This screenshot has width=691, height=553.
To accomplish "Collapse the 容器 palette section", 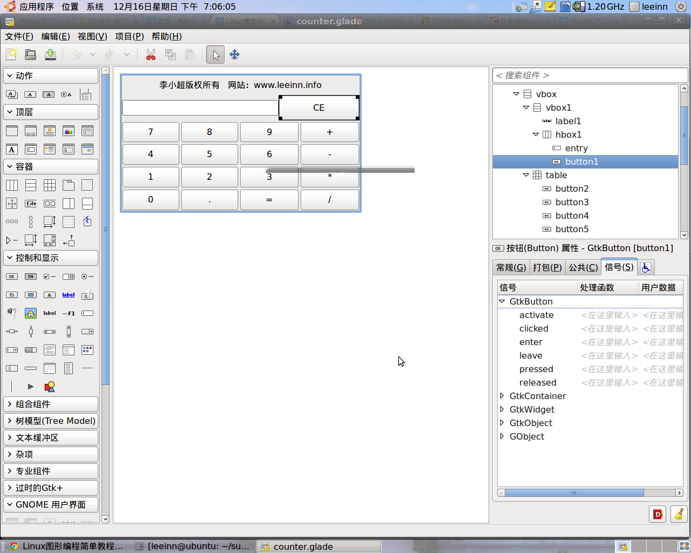I will tap(51, 166).
